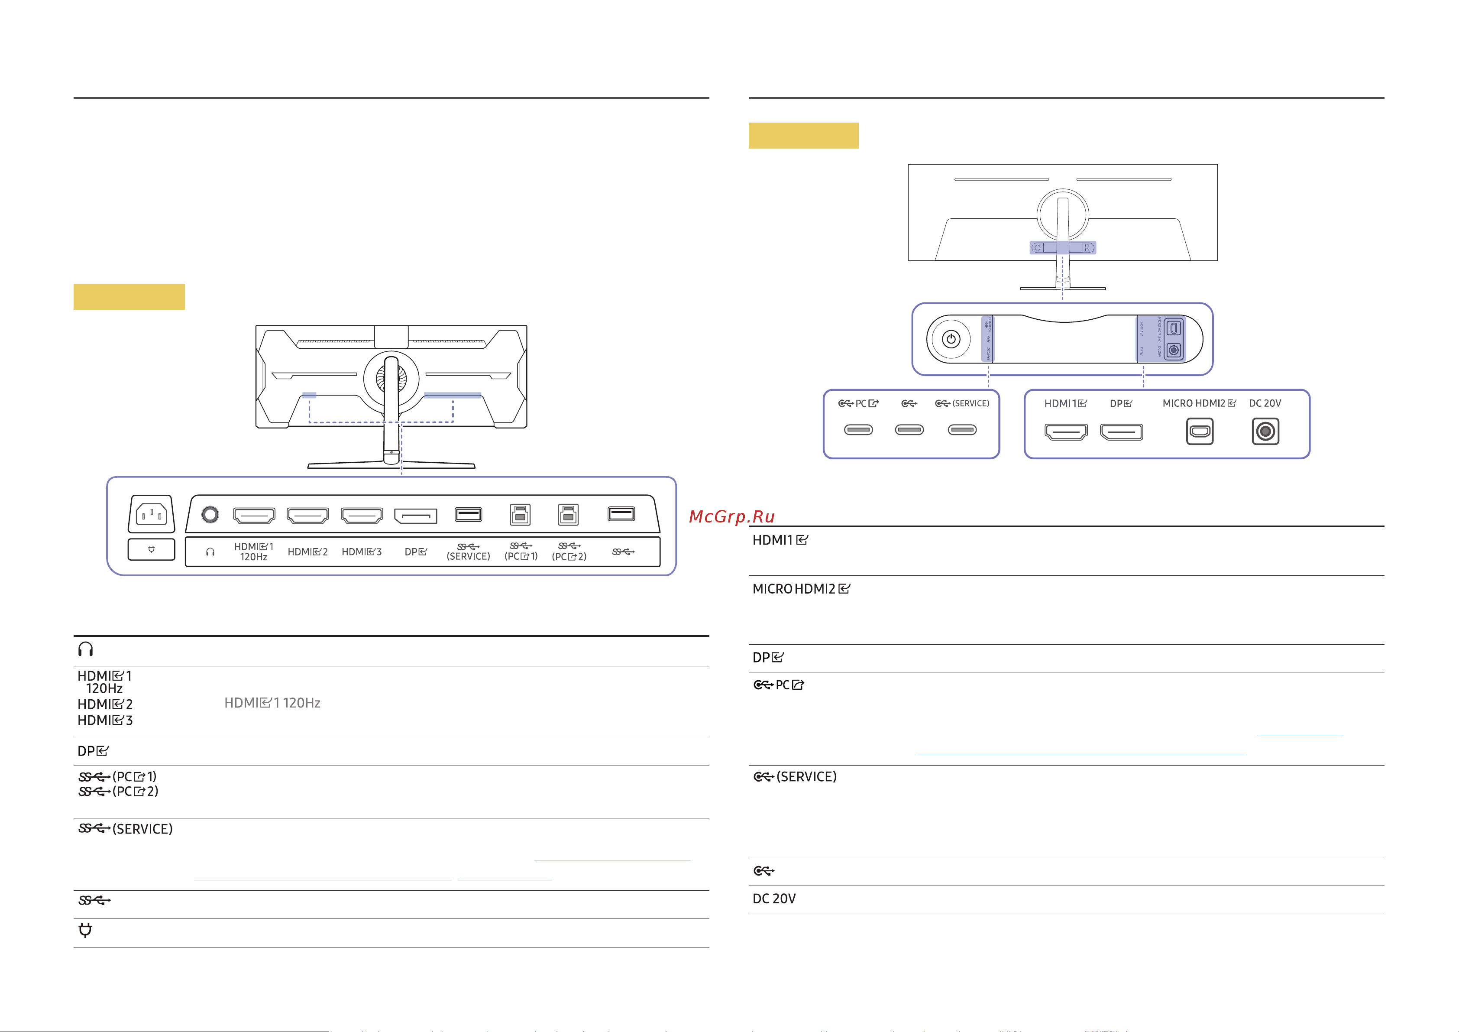Click the AC power inlet socket drawing
Image resolution: width=1459 pixels, height=1032 pixels.
tap(151, 513)
